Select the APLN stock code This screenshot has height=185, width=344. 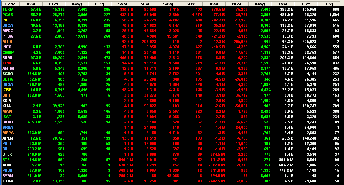[8, 138]
